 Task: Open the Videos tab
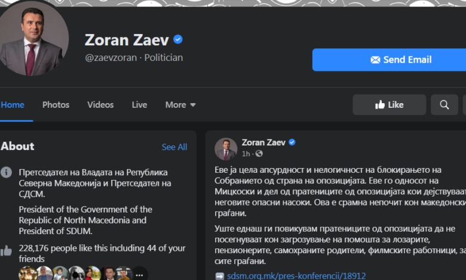100,105
